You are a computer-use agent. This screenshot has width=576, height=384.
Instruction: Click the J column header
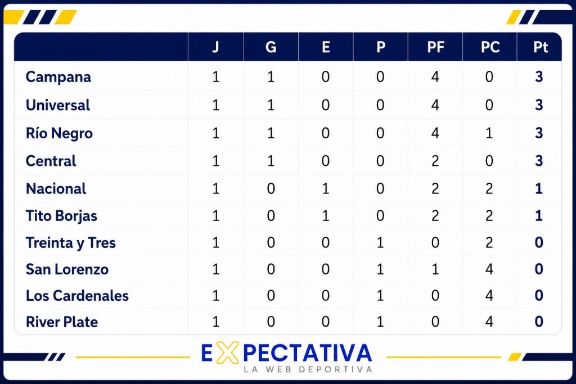pyautogui.click(x=215, y=47)
